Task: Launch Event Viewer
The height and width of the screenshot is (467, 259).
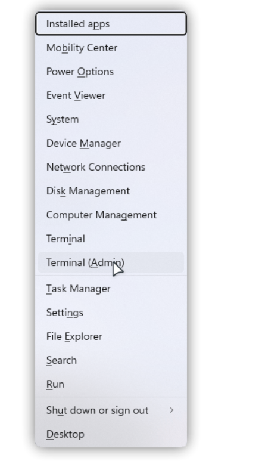Action: (111, 95)
